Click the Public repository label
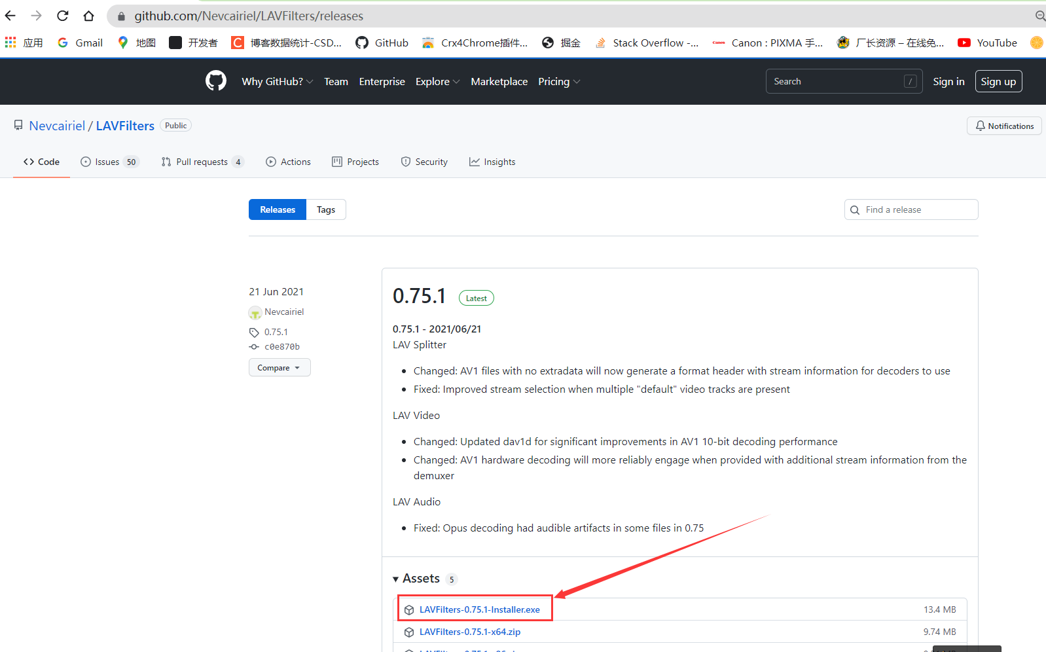Image resolution: width=1046 pixels, height=652 pixels. [x=175, y=125]
